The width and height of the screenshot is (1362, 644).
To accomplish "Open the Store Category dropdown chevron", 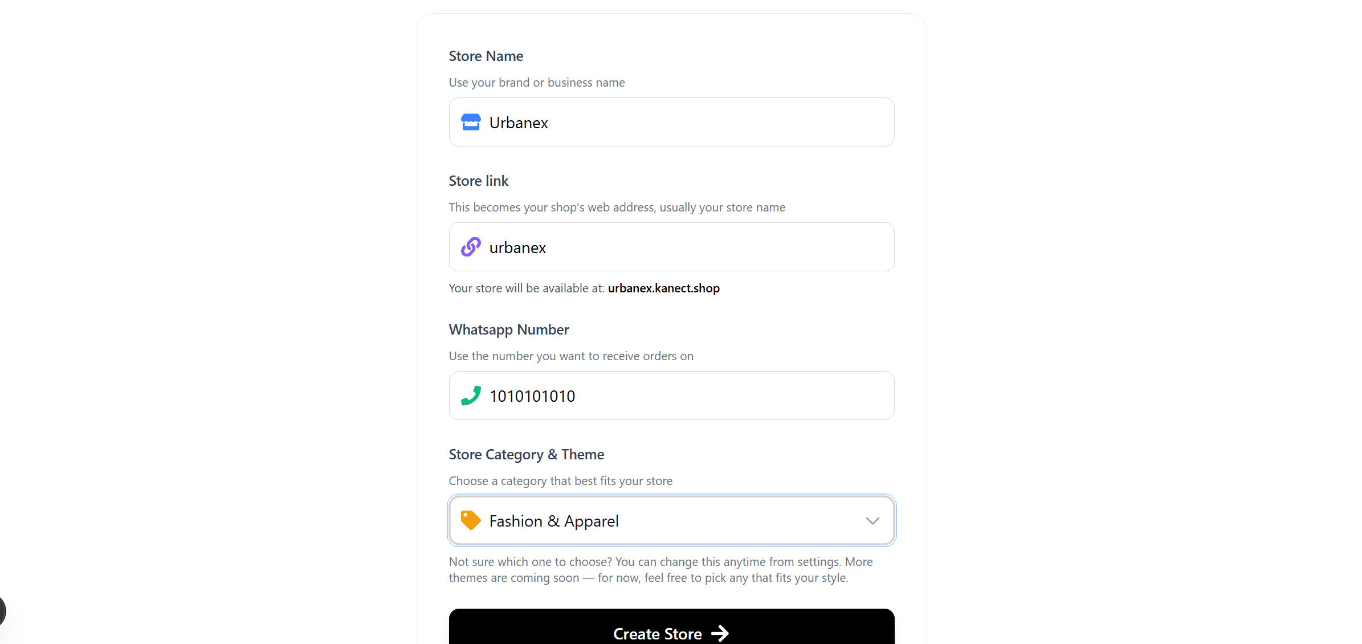I will 872,520.
